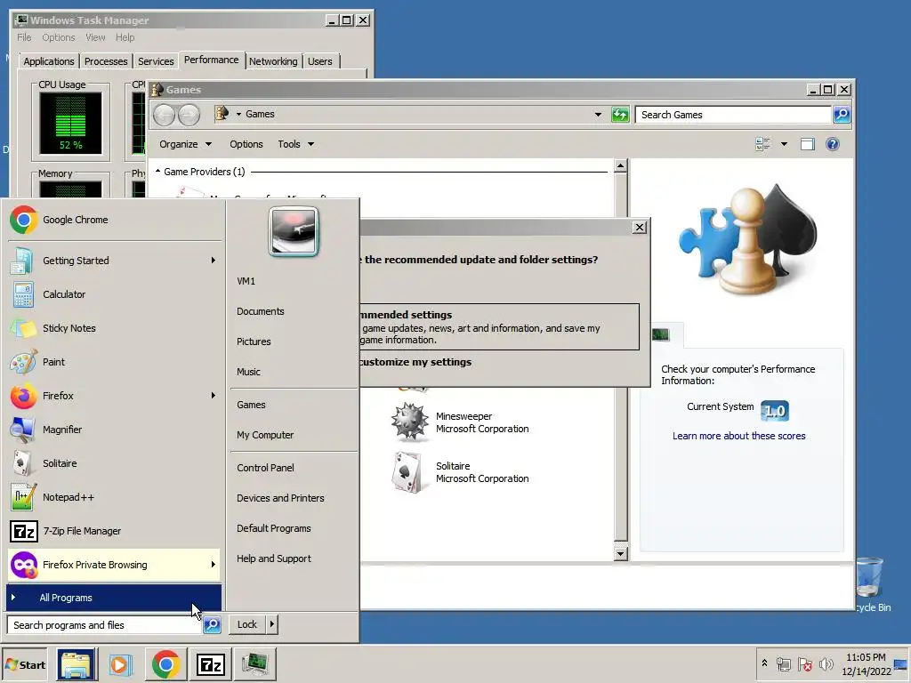Screen dimensions: 911x683
Task: Open Games from Start menu right pane
Action: click(251, 405)
